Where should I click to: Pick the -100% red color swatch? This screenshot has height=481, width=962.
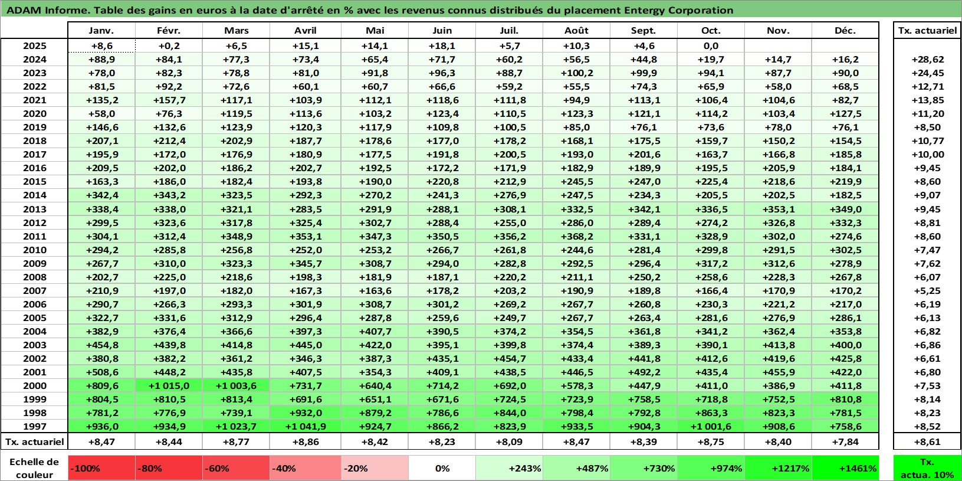click(x=101, y=468)
